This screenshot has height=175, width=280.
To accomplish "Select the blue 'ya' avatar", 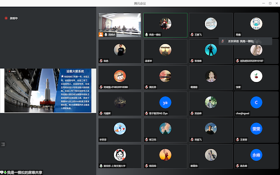I will coord(165,103).
